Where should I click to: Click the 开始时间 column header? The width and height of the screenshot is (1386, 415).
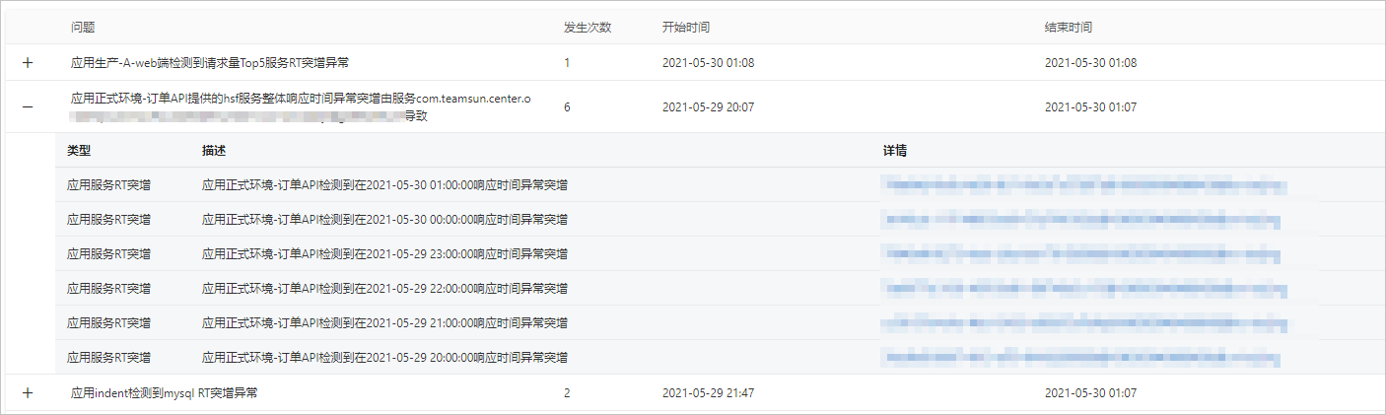[686, 27]
